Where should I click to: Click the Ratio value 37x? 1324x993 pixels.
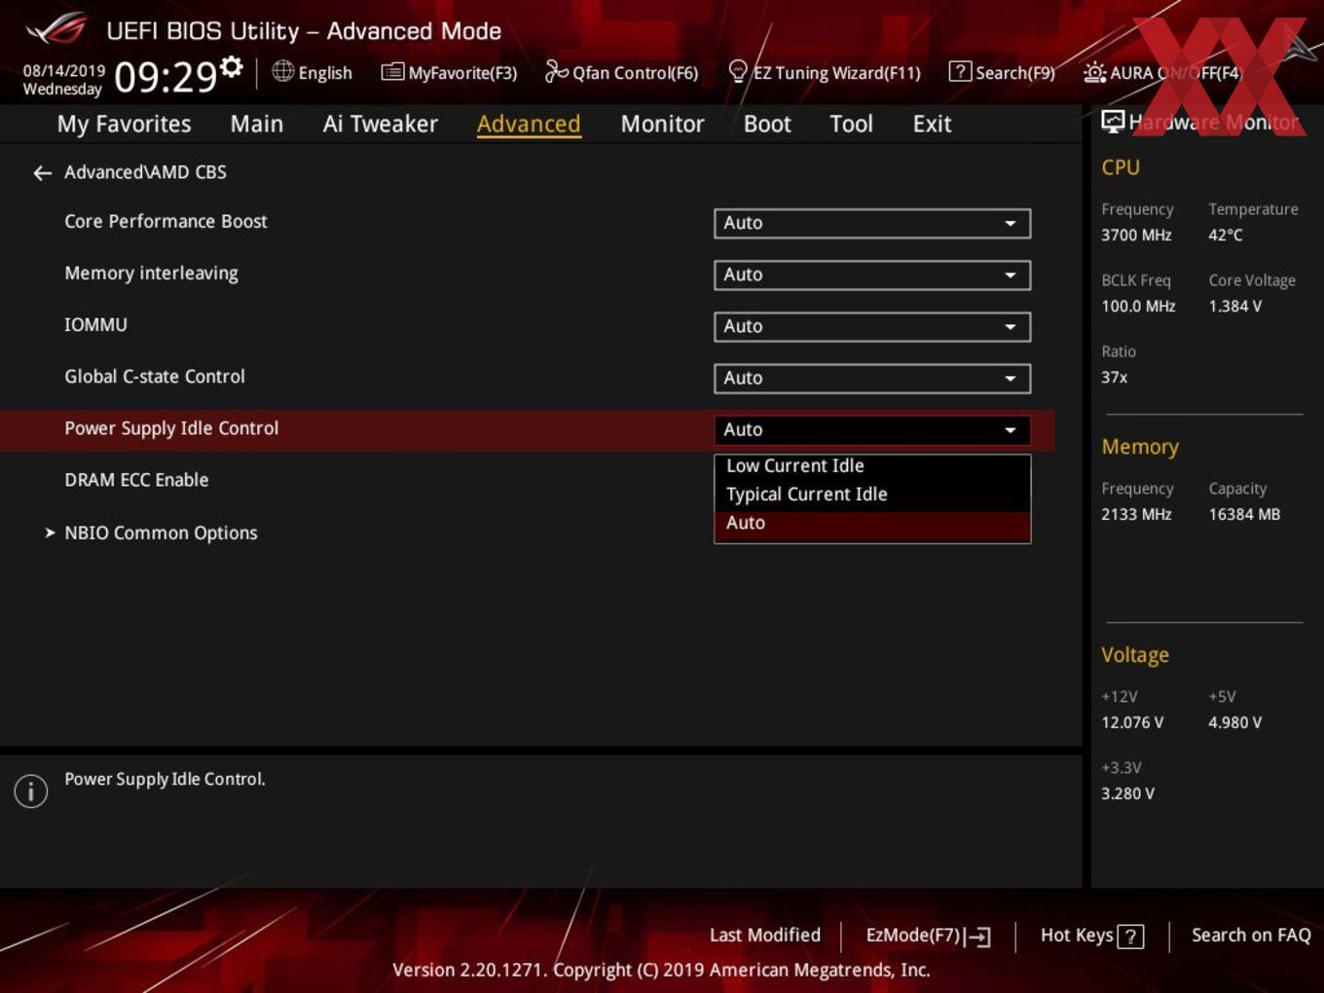[x=1114, y=377]
